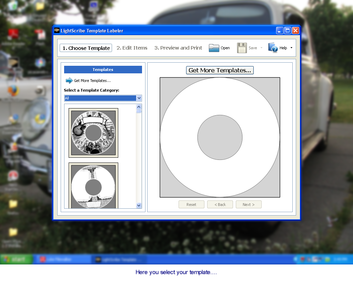Image resolution: width=353 pixels, height=281 pixels.
Task: Click the blue arrow beside Get More Templates
Action: (x=69, y=81)
